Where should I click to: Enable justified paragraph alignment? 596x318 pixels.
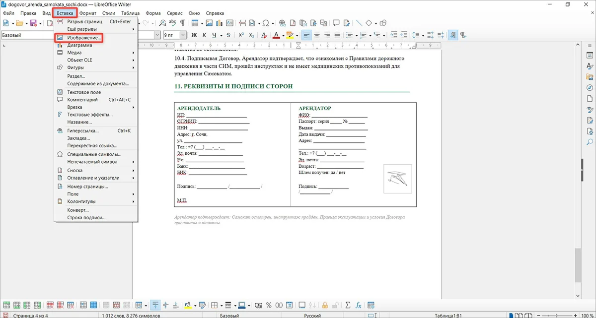[x=337, y=35]
